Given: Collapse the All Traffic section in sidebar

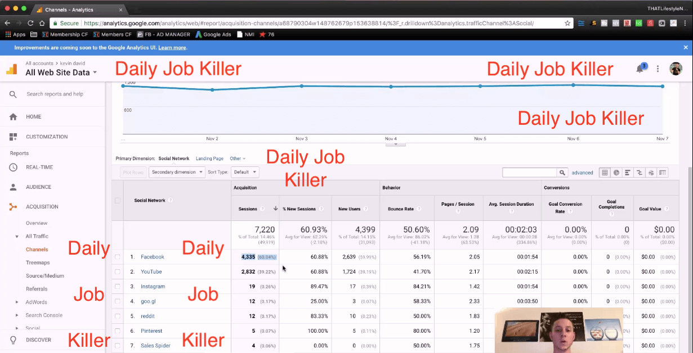Looking at the screenshot, I should pyautogui.click(x=17, y=237).
